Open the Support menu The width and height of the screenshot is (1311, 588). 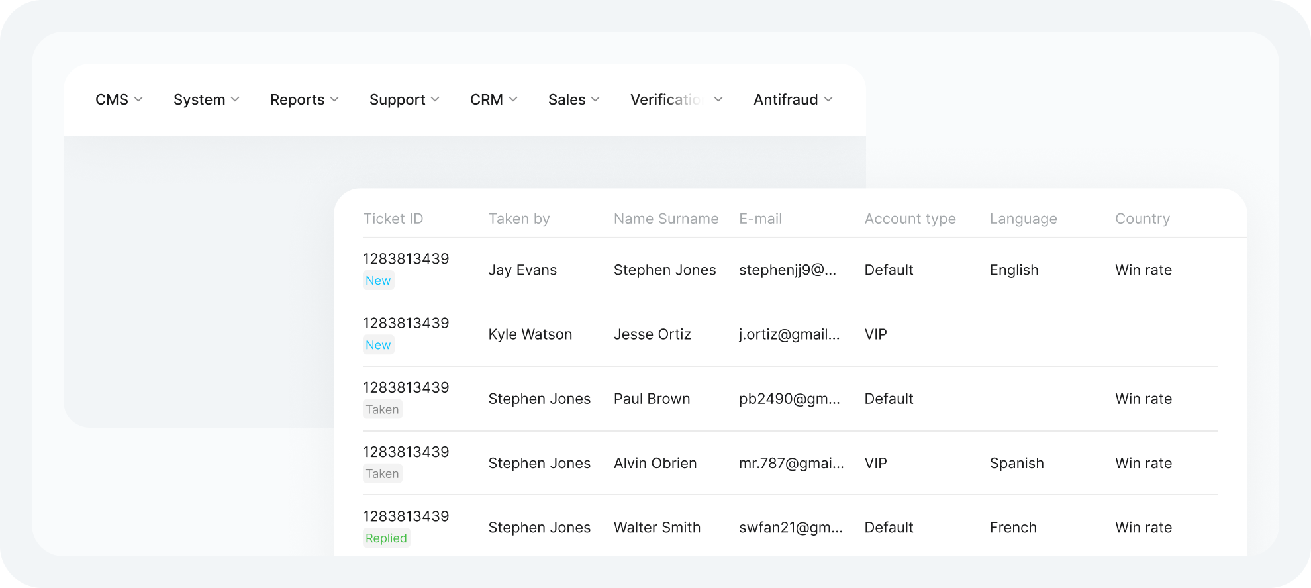405,99
